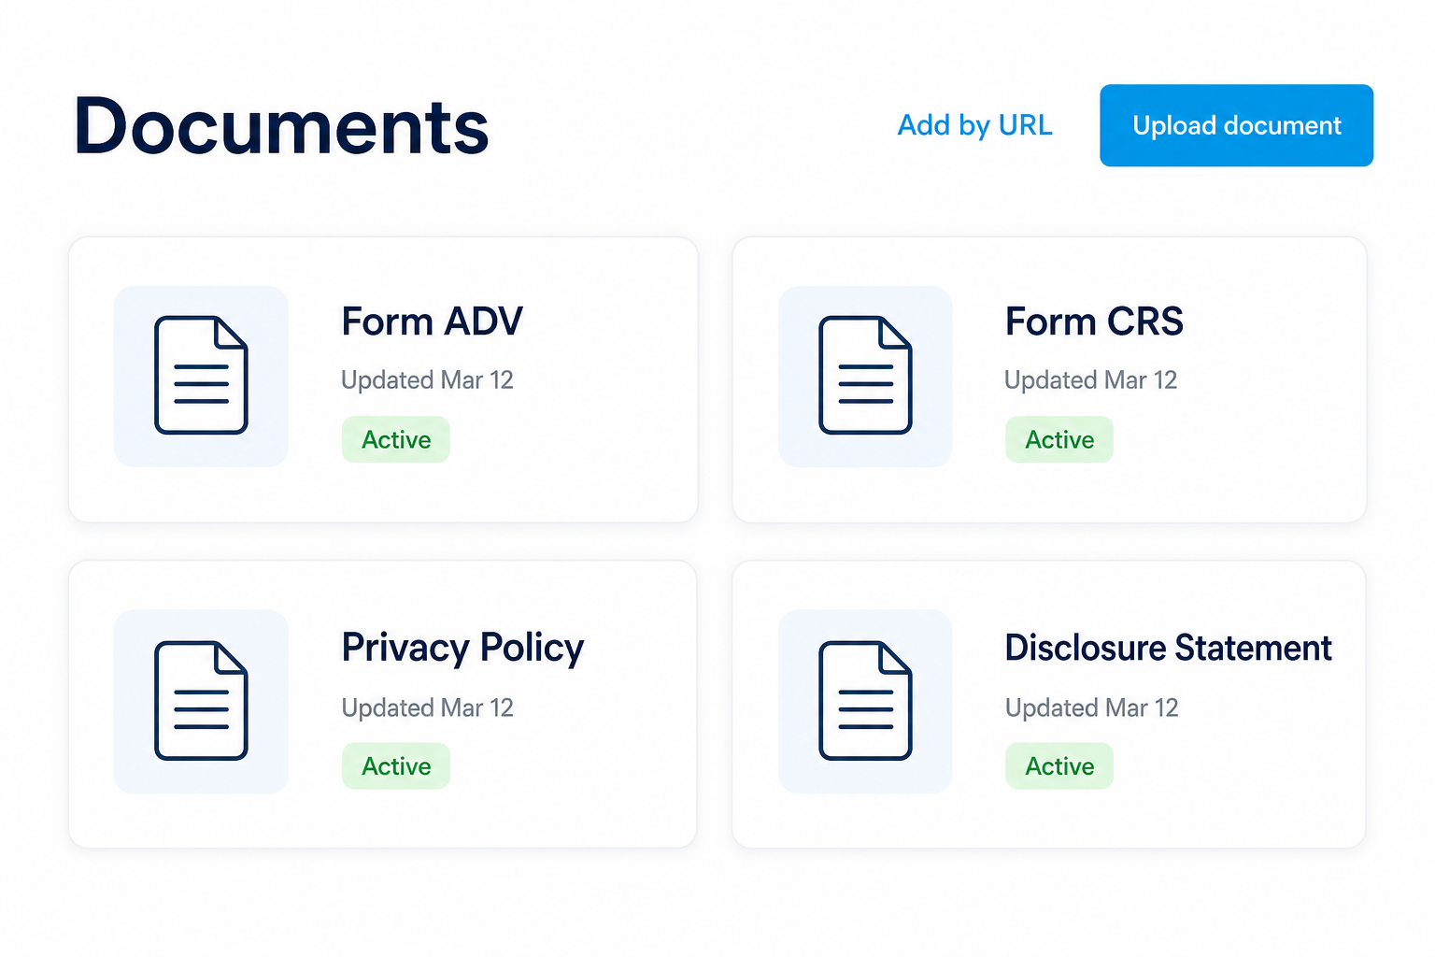
Task: Open the Form CRS title
Action: click(1094, 321)
